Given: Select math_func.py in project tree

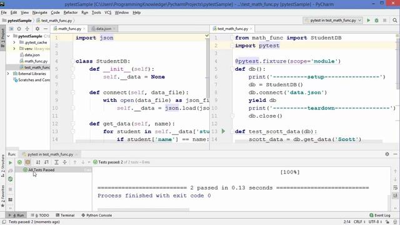Looking at the screenshot, I should 36,61.
